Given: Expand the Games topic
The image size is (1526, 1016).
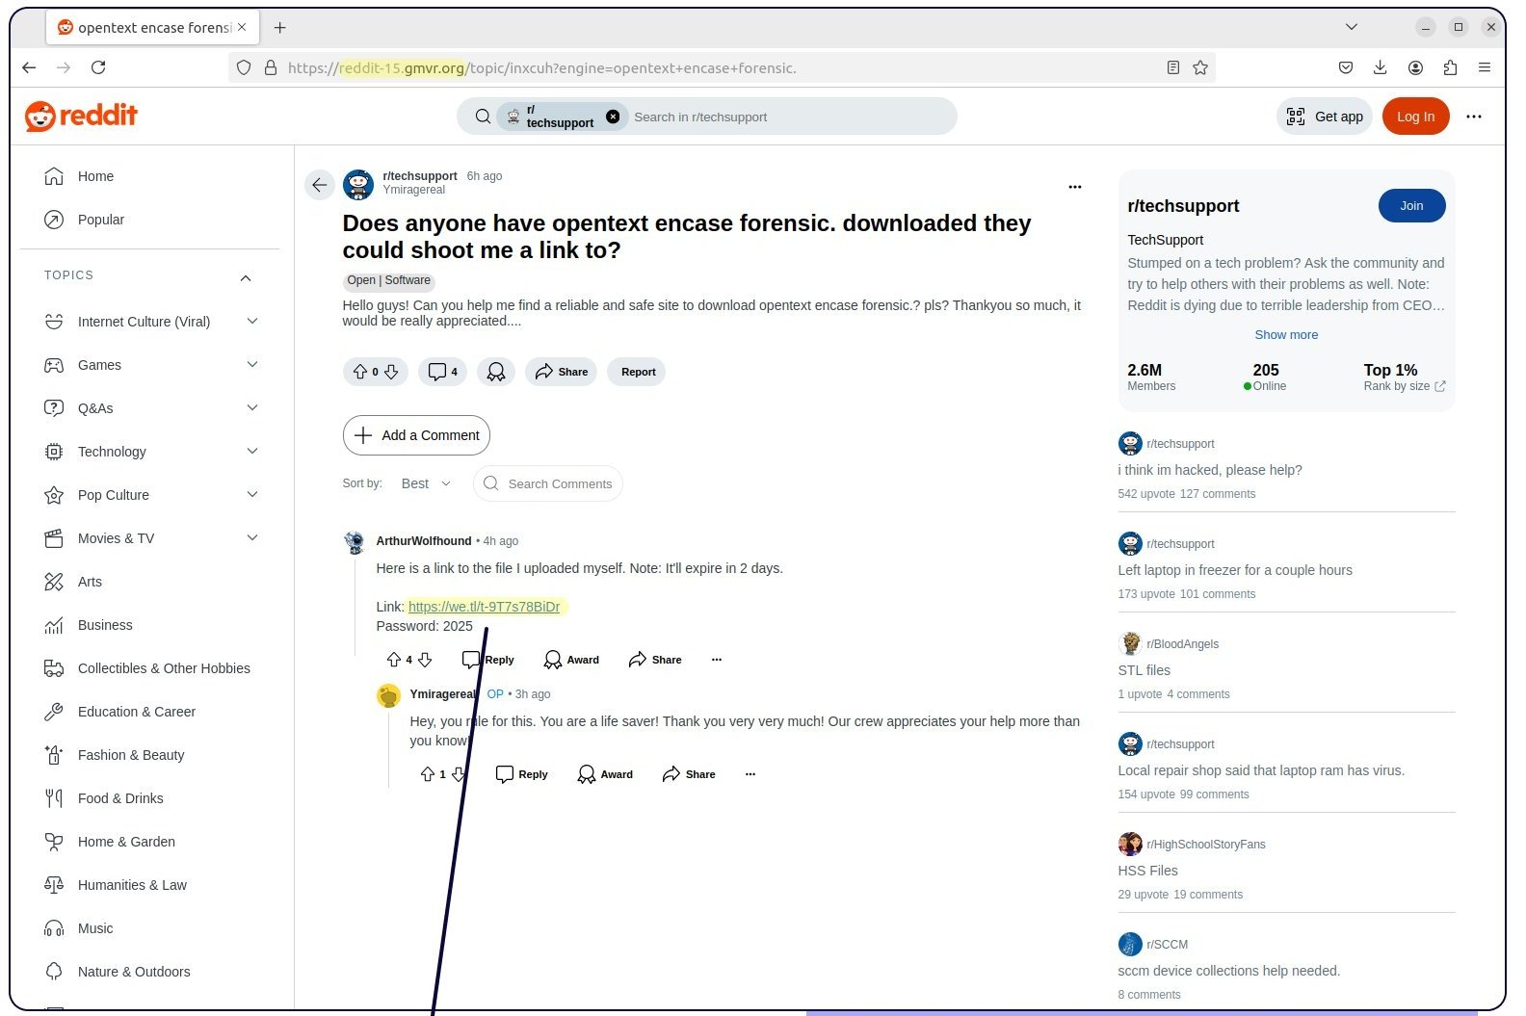Looking at the screenshot, I should (x=252, y=365).
